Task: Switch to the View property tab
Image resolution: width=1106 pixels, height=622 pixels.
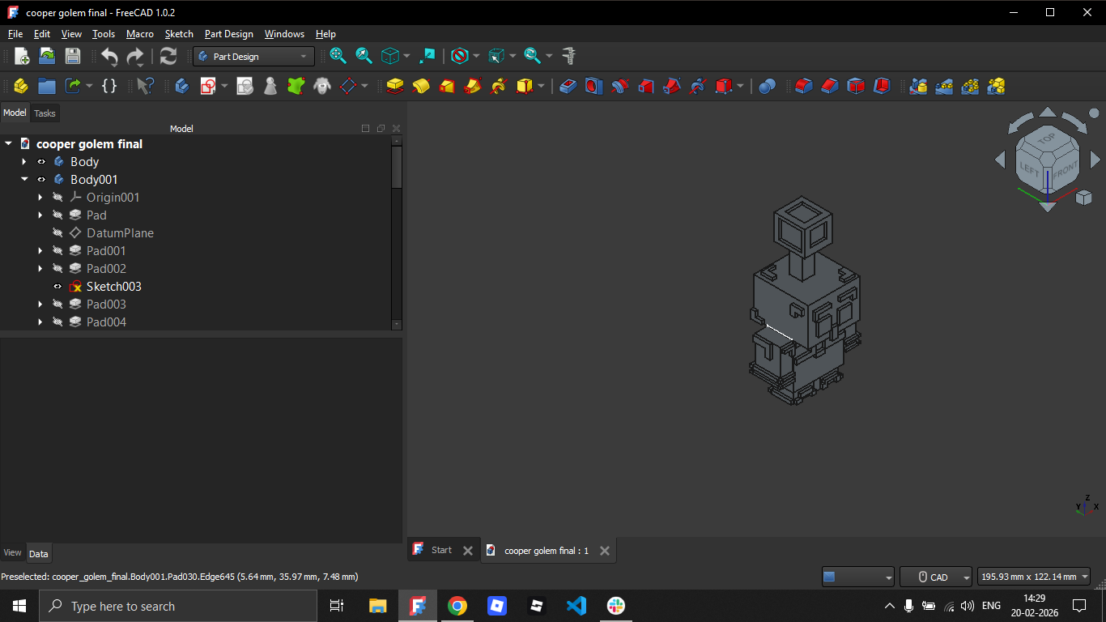Action: pos(12,553)
